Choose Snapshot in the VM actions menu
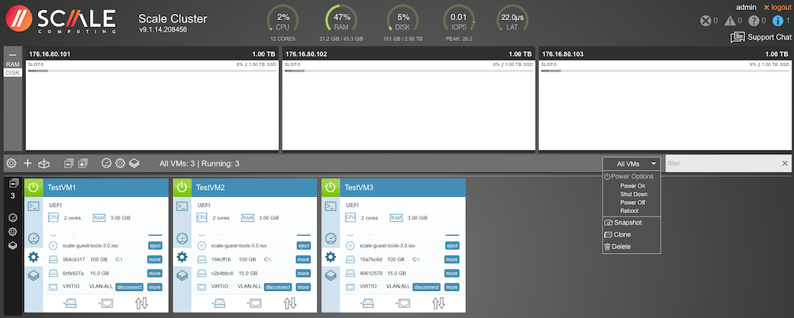The image size is (794, 318). coord(627,223)
